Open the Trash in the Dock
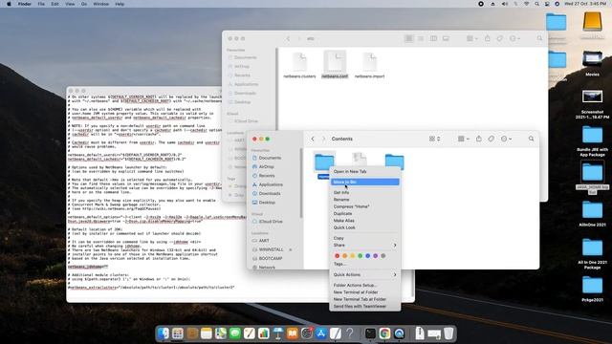This screenshot has width=612, height=344. click(448, 333)
